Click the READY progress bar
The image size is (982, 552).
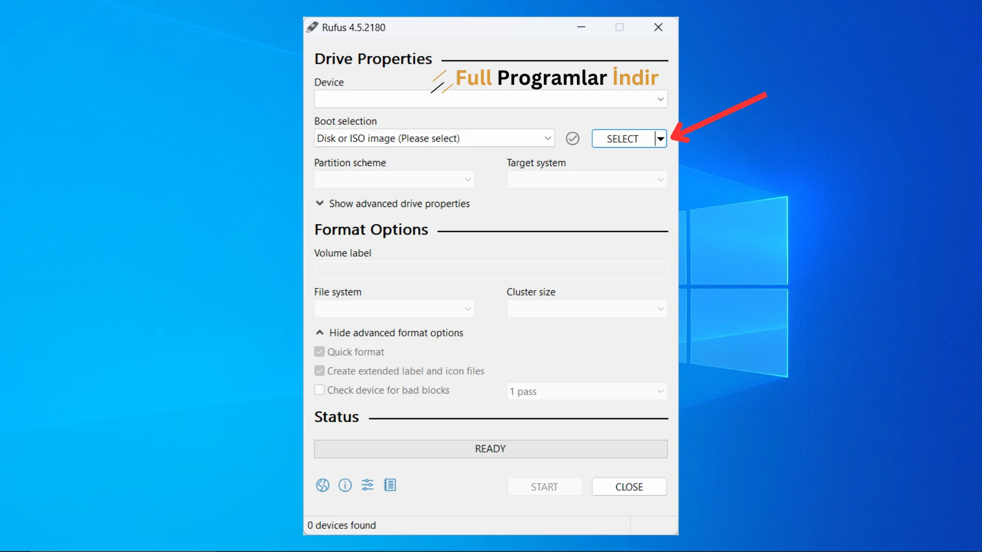pos(491,449)
